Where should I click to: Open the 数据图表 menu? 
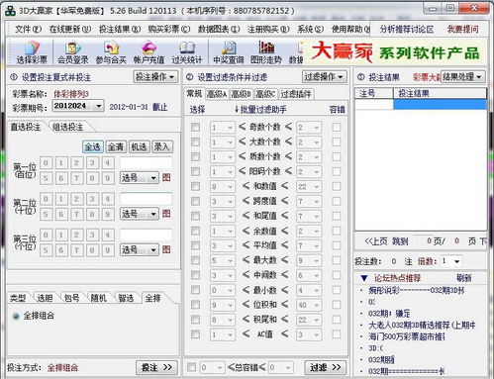coord(219,29)
